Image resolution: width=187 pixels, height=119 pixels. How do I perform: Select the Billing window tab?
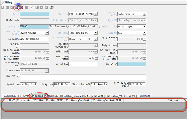(x=8, y=2)
